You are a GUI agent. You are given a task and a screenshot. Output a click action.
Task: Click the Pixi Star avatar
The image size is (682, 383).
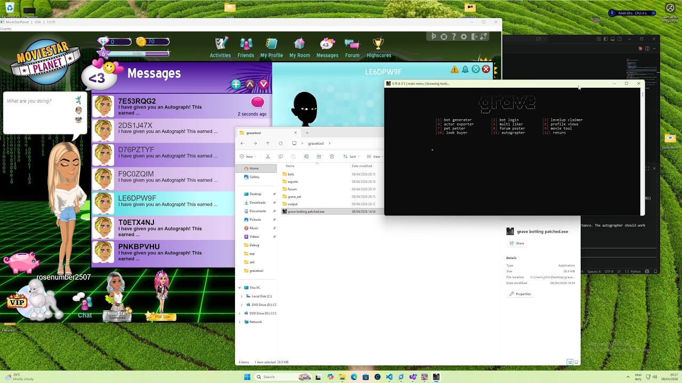(x=162, y=294)
